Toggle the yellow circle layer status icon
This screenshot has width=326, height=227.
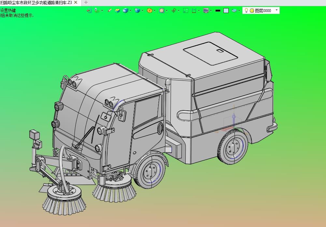252,10
